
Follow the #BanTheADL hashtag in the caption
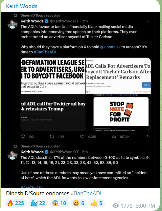pos(86,193)
